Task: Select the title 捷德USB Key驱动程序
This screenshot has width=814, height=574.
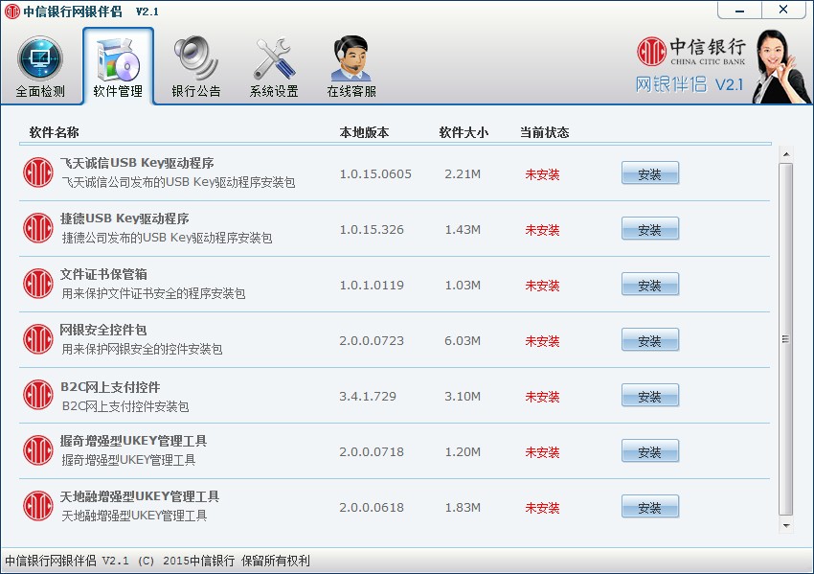Action: pyautogui.click(x=124, y=218)
